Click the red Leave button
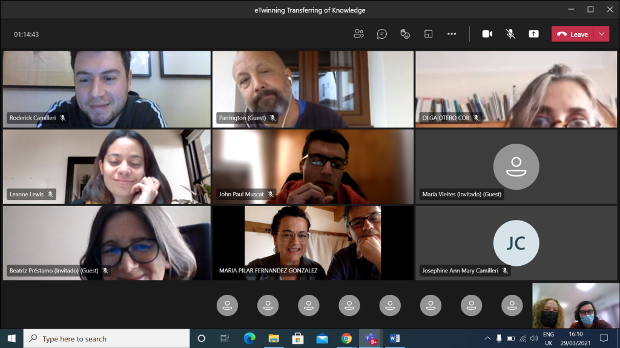620x348 pixels. click(573, 34)
